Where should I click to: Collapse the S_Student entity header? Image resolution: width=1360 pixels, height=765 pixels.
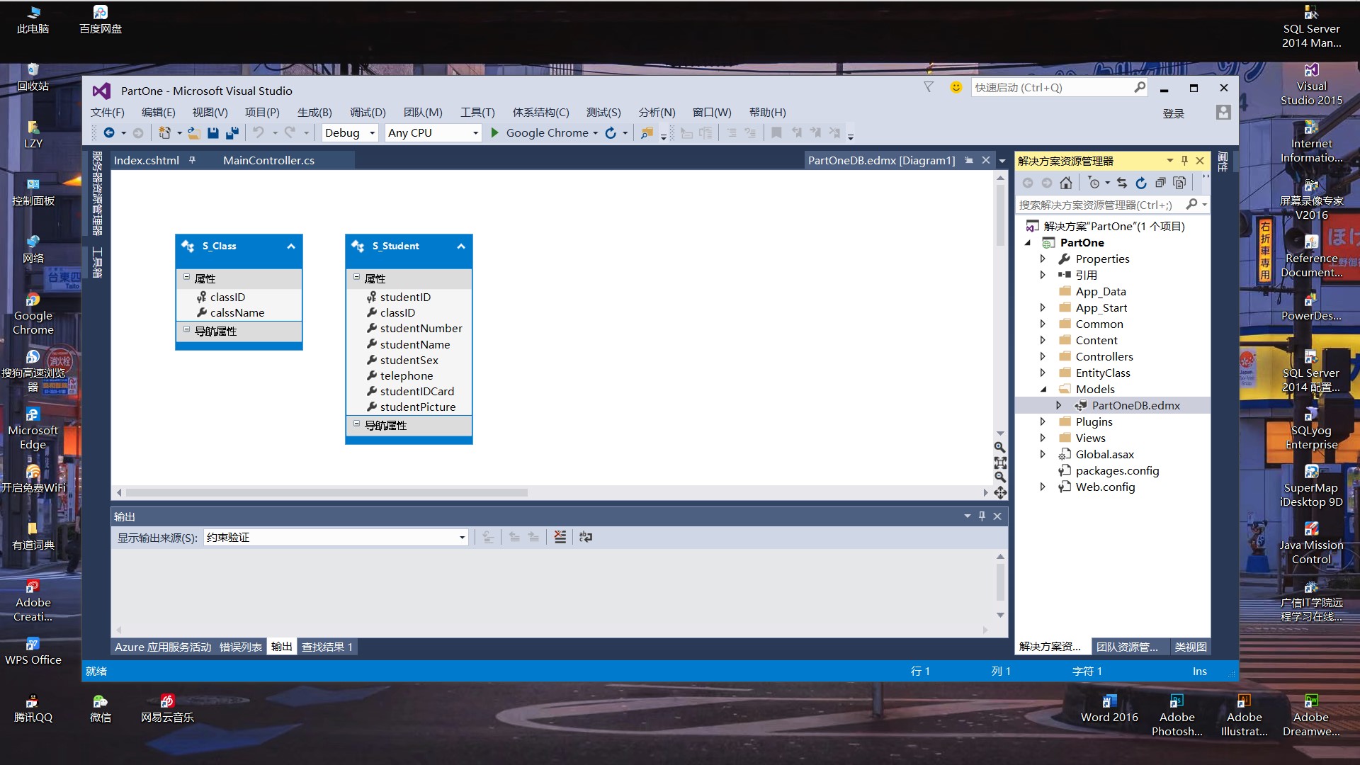tap(461, 247)
